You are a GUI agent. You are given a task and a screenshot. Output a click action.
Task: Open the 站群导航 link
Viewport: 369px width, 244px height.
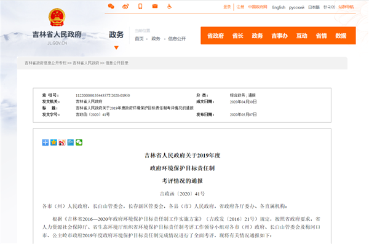coord(346,7)
